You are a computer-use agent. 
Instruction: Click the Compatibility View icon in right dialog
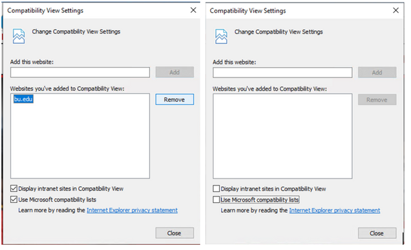(x=221, y=37)
